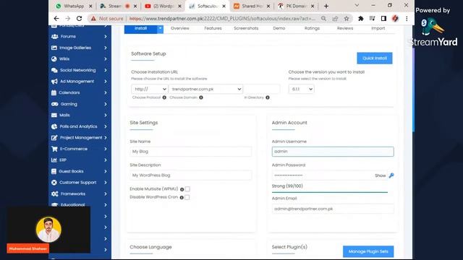Select the Mails envelope icon
Screen dimensions: 463x260
pos(54,116)
